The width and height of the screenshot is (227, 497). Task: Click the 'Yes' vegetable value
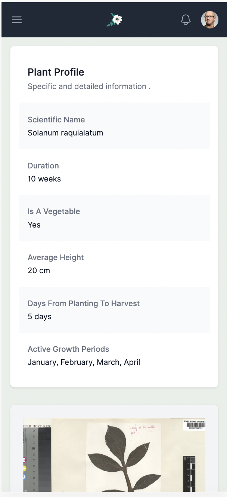pyautogui.click(x=34, y=225)
